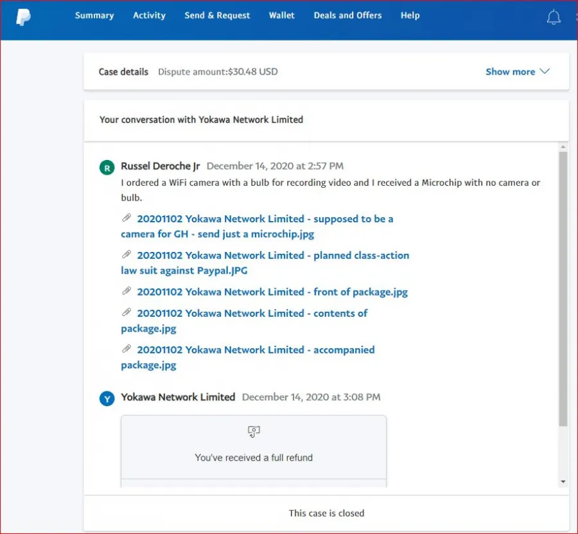Open the Help menu
The image size is (578, 534).
pos(410,15)
